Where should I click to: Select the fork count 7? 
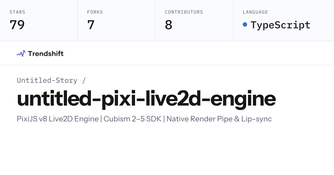coord(91,25)
